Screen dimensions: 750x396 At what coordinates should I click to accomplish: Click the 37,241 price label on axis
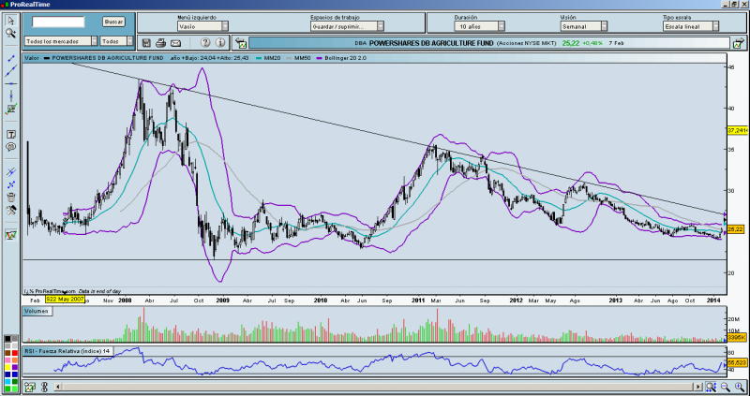(x=737, y=130)
